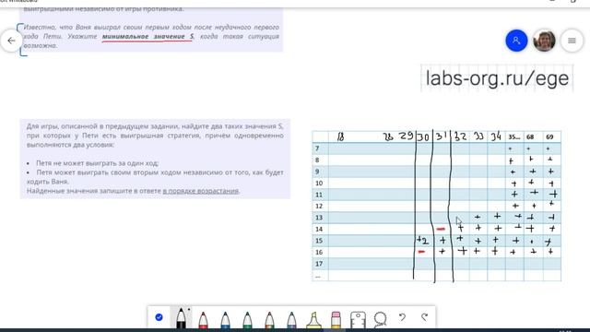Click the handwritten '+2' in row 15
Viewport: 590px width, 332px height.
pyautogui.click(x=422, y=241)
